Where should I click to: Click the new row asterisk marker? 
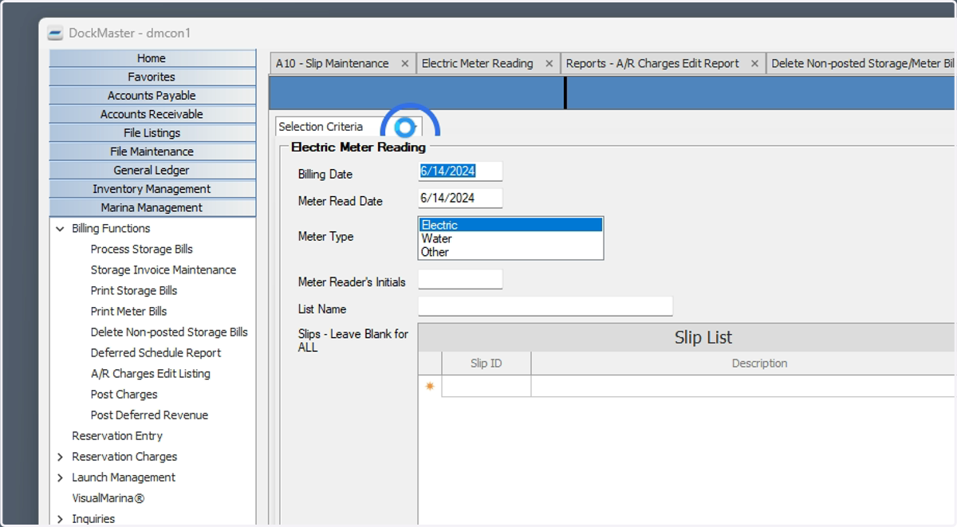[430, 387]
